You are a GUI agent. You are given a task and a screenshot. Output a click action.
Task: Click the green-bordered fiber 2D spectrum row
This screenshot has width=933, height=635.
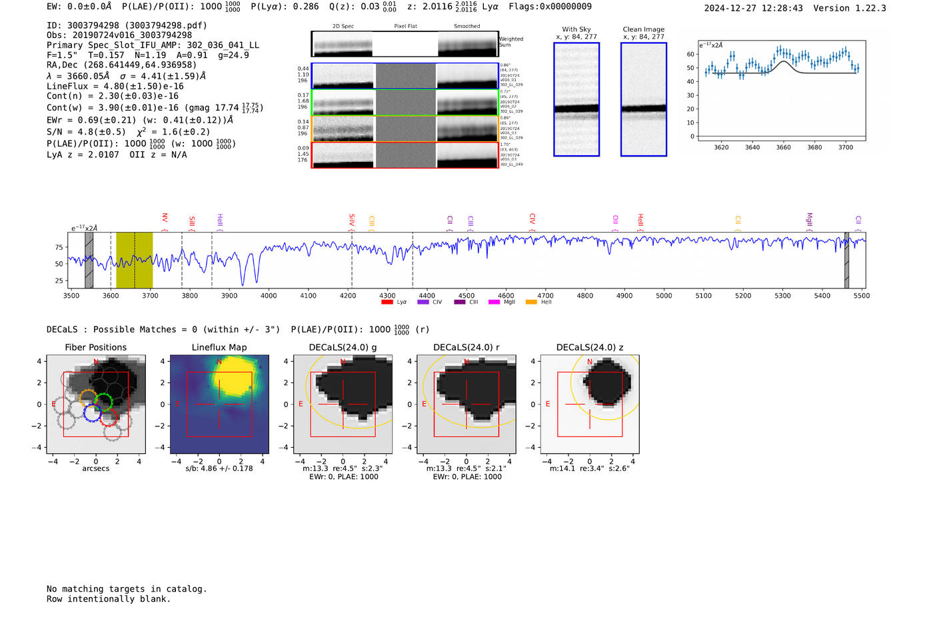(405, 102)
